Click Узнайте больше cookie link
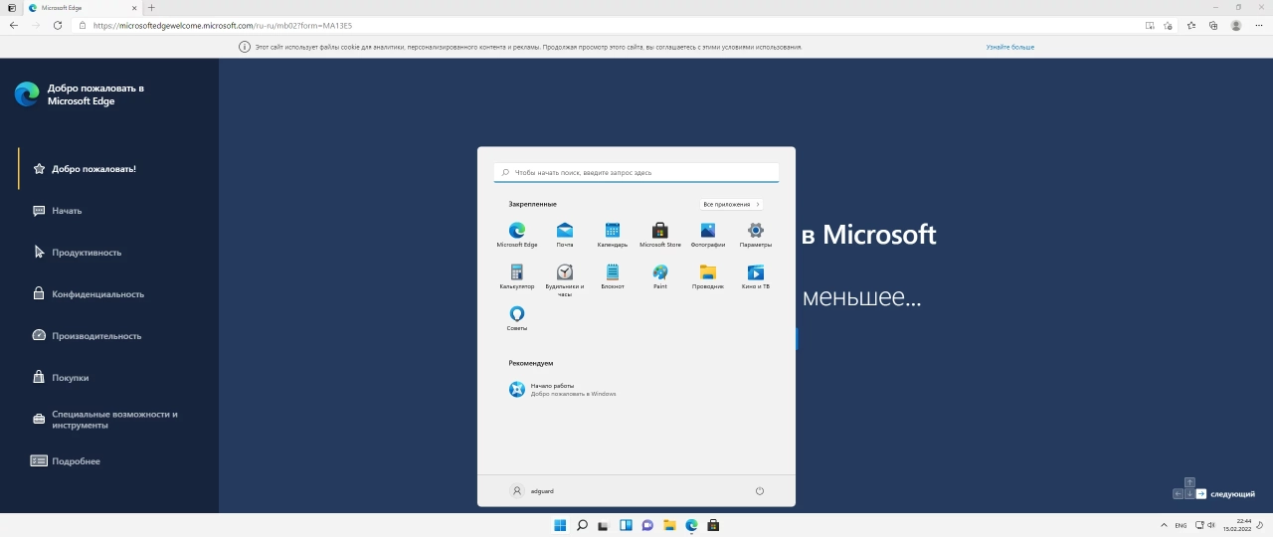This screenshot has width=1273, height=537. coord(1010,47)
